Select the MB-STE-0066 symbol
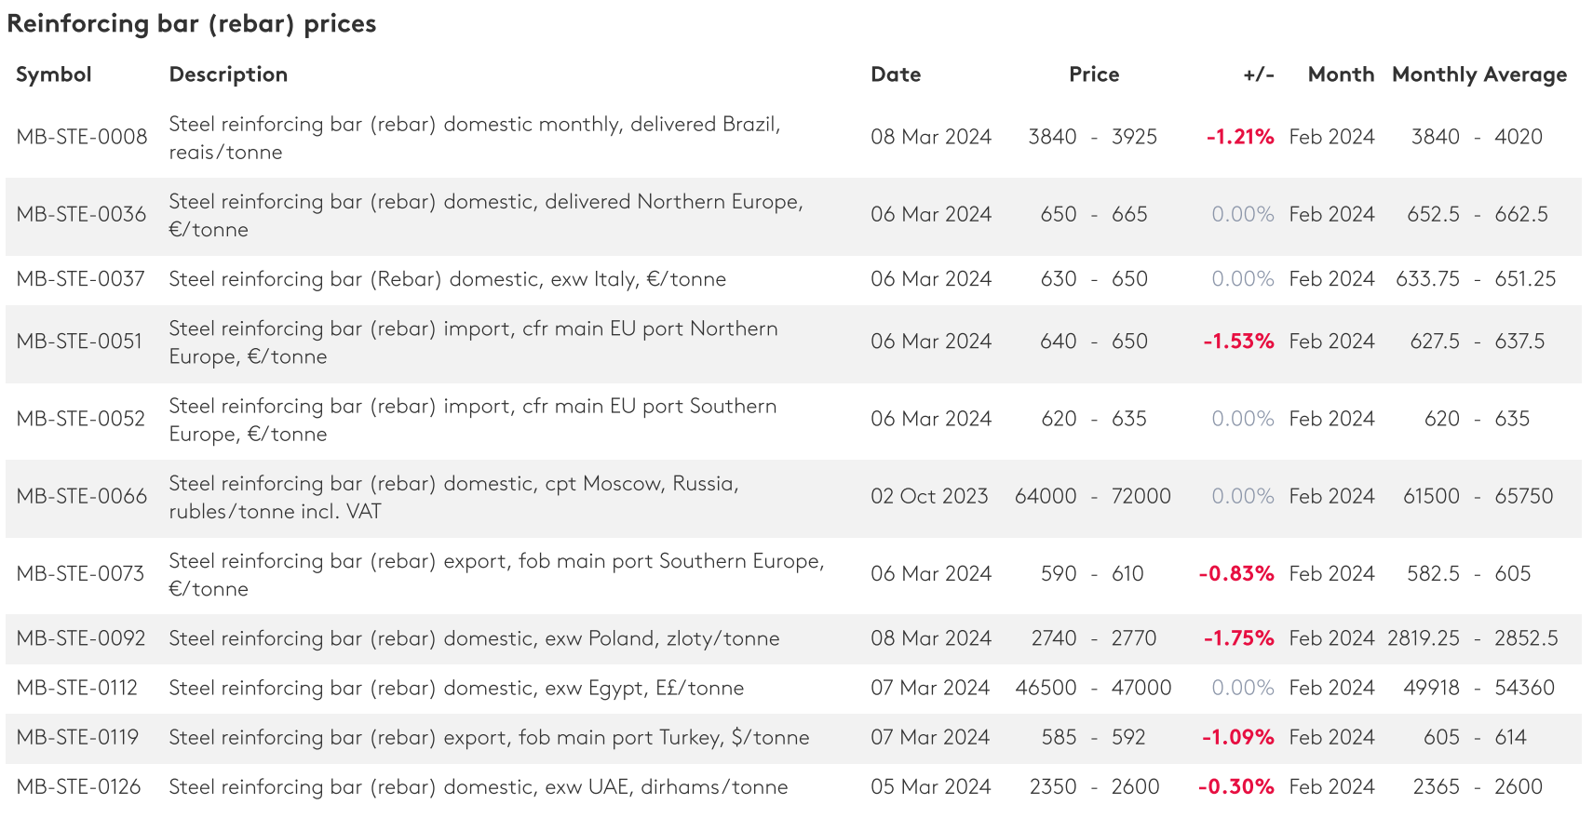The width and height of the screenshot is (1593, 831). point(82,496)
